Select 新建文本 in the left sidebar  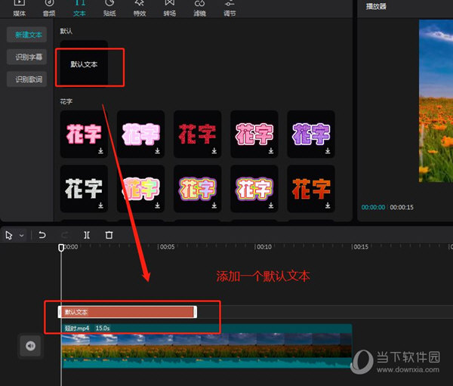(26, 35)
